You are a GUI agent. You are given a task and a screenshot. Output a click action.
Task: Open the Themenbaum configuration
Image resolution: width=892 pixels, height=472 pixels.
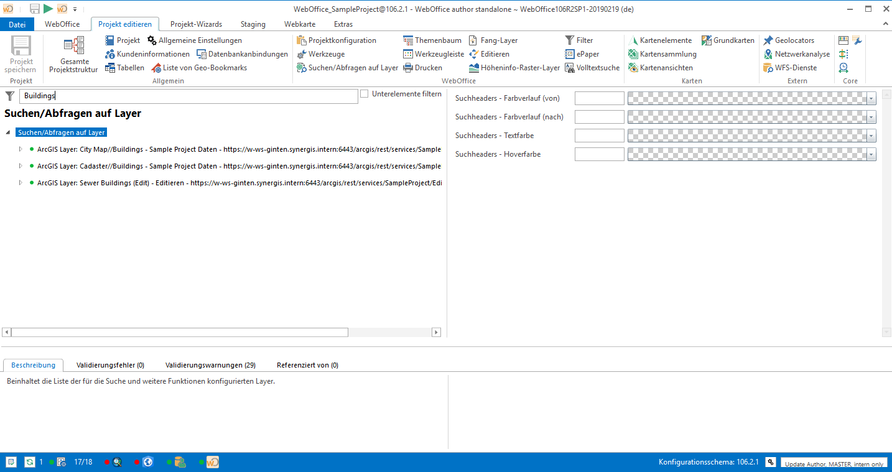(432, 40)
